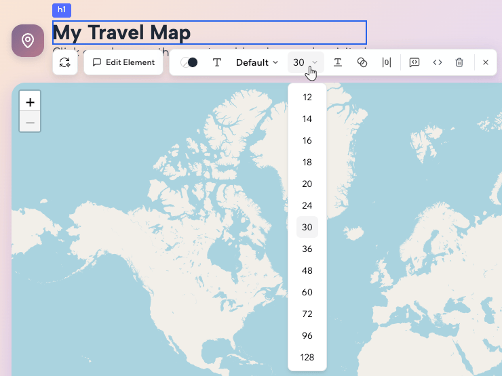
Task: Open the font typeface T icon
Action: pos(217,62)
